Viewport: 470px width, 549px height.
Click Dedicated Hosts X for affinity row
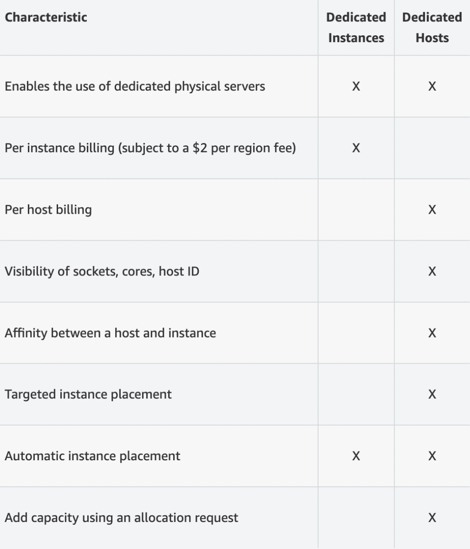coord(432,333)
